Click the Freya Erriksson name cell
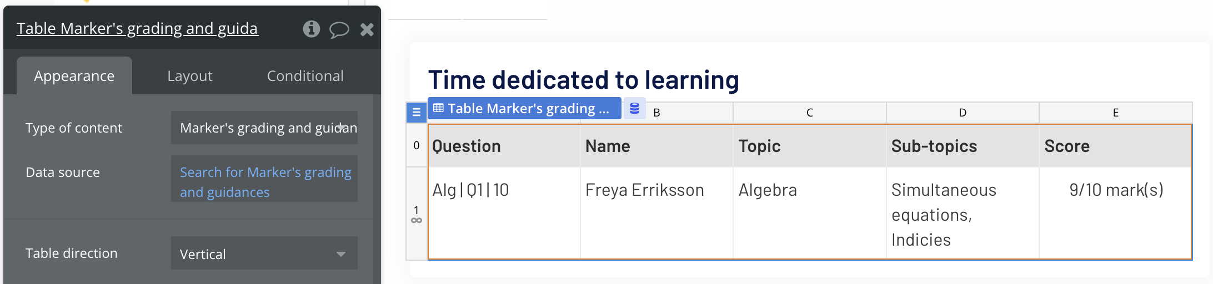This screenshot has width=1213, height=284. point(644,190)
